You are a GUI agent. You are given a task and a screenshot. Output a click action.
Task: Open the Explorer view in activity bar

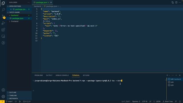3,3
